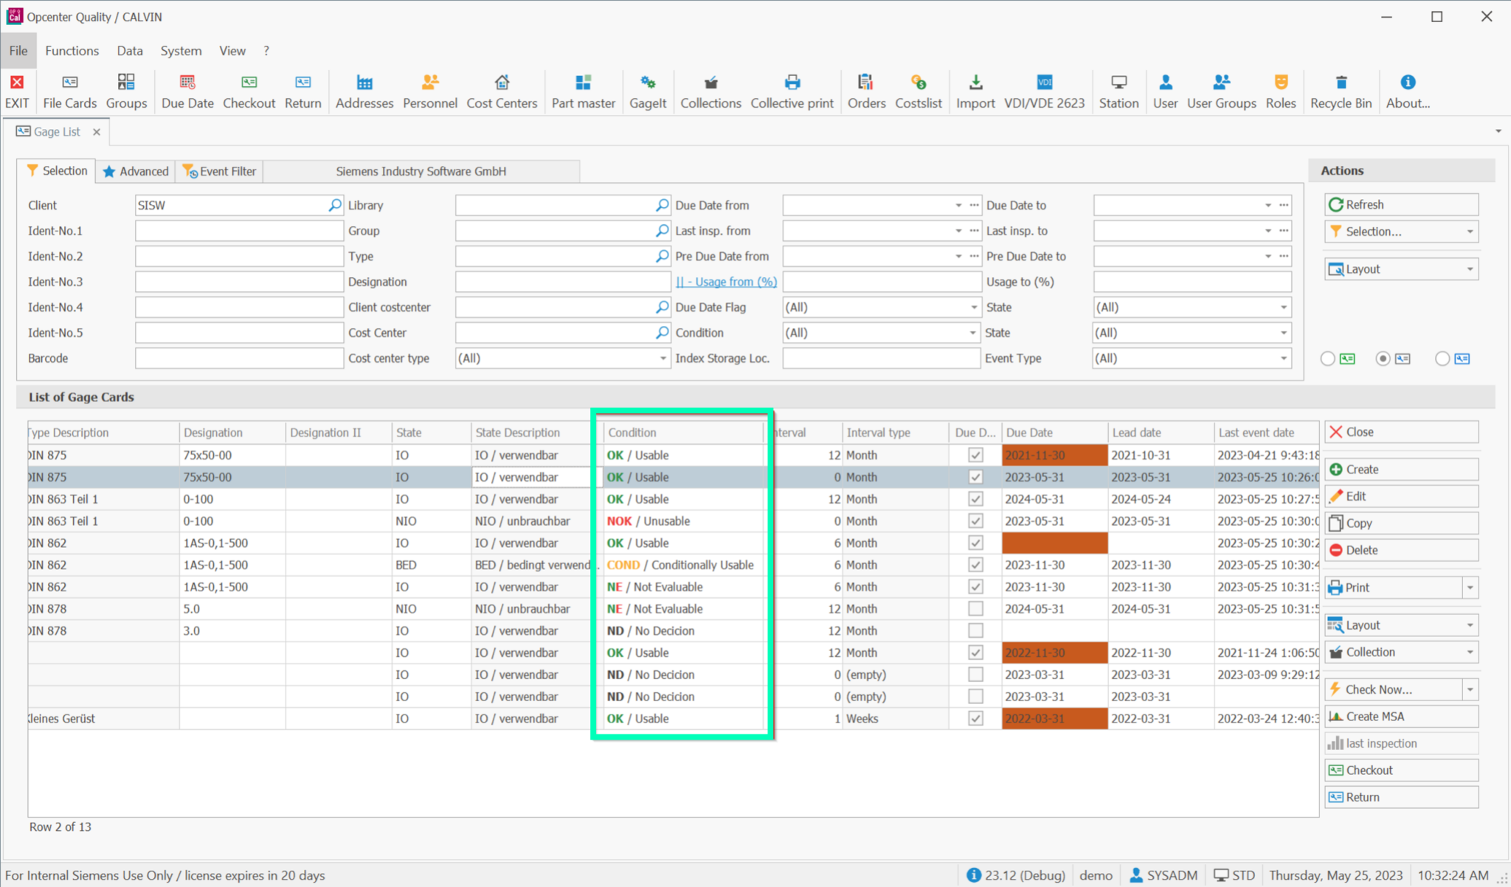Open the Collective print tool
This screenshot has height=887, width=1511.
(x=792, y=90)
